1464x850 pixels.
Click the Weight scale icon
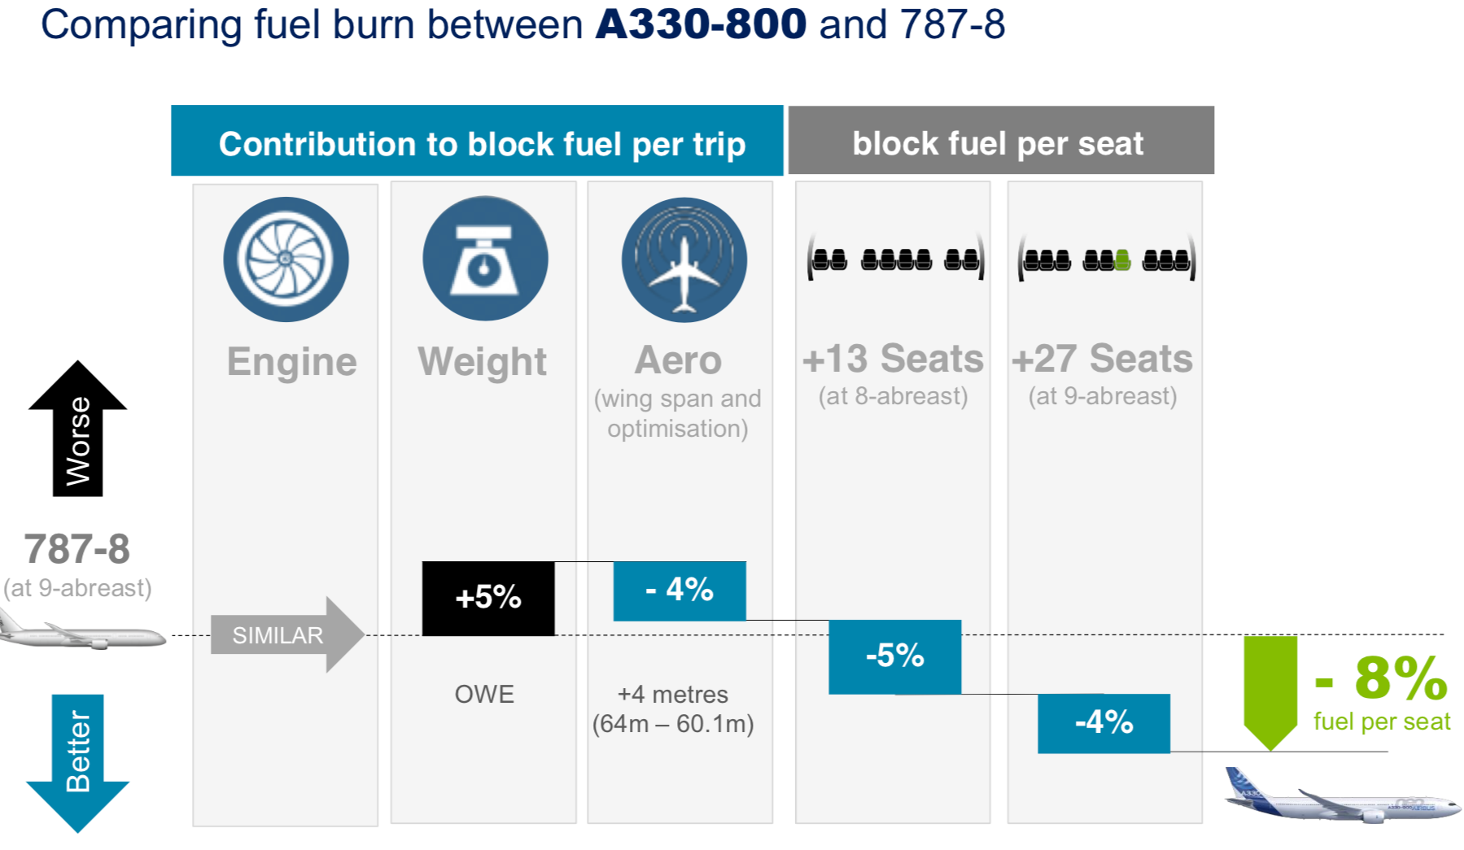coord(485,259)
